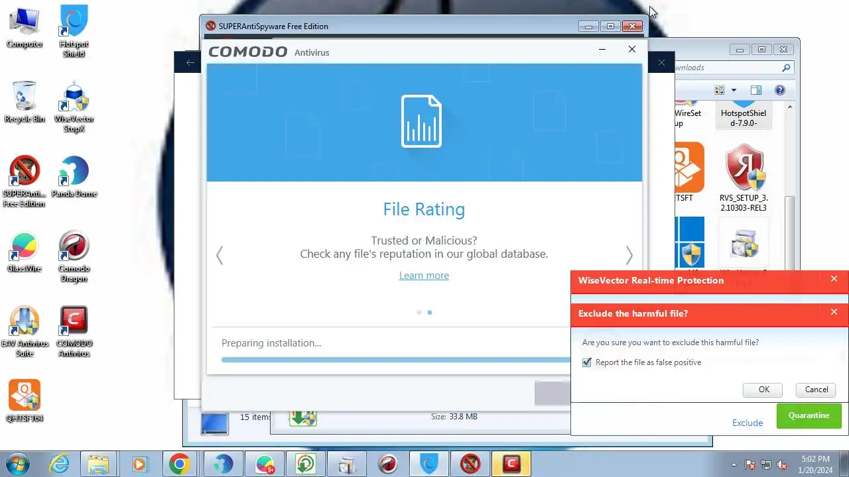The height and width of the screenshot is (477, 849).
Task: Click the Preparing installation progress bar
Action: [x=396, y=360]
